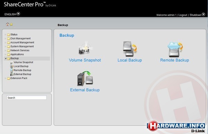Viewport: 208px width, 134px height.
Task: Expand the Account Management tree node
Action: coord(6,43)
